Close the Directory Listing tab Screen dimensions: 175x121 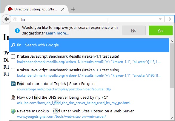click(x=63, y=9)
